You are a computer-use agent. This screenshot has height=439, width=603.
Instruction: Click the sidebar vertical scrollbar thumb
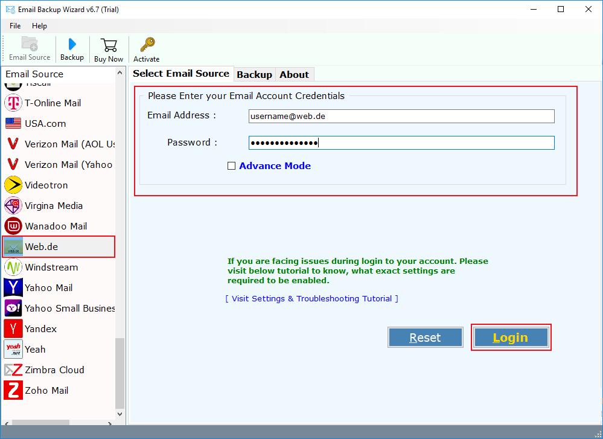tap(120, 374)
